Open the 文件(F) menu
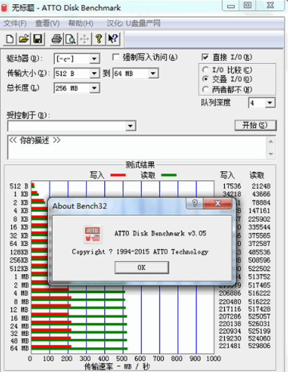288x372 pixels. 15,23
